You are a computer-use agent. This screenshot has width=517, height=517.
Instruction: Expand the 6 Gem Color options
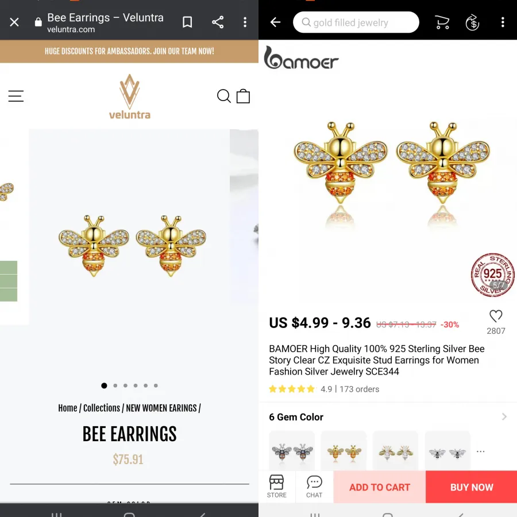click(x=388, y=417)
